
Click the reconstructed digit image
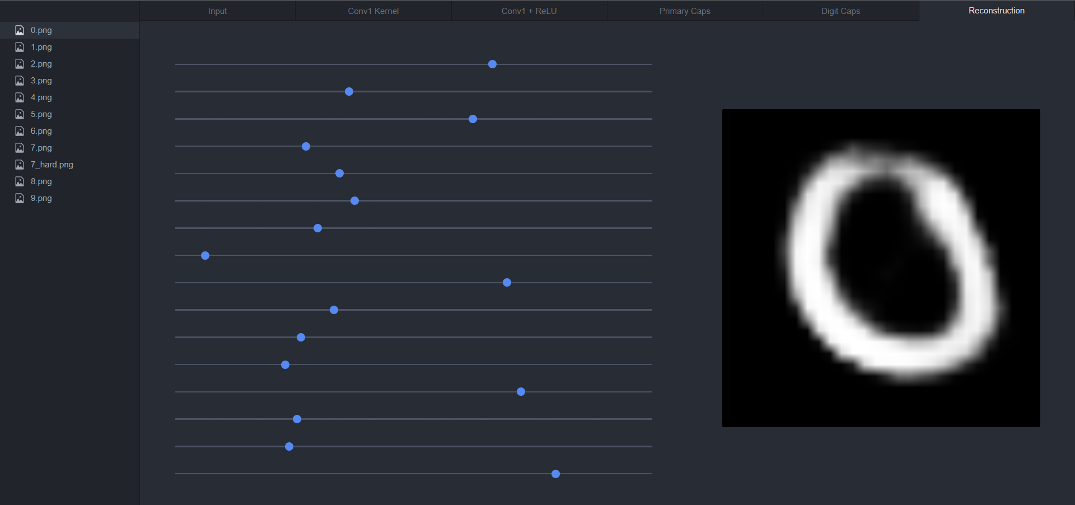coord(880,268)
